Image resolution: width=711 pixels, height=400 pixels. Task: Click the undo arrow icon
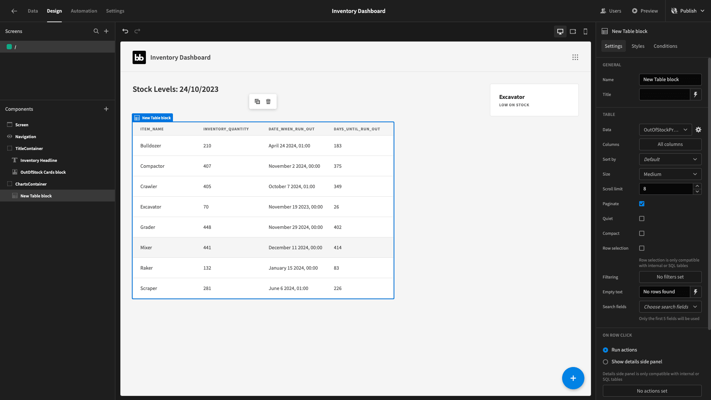pos(125,31)
